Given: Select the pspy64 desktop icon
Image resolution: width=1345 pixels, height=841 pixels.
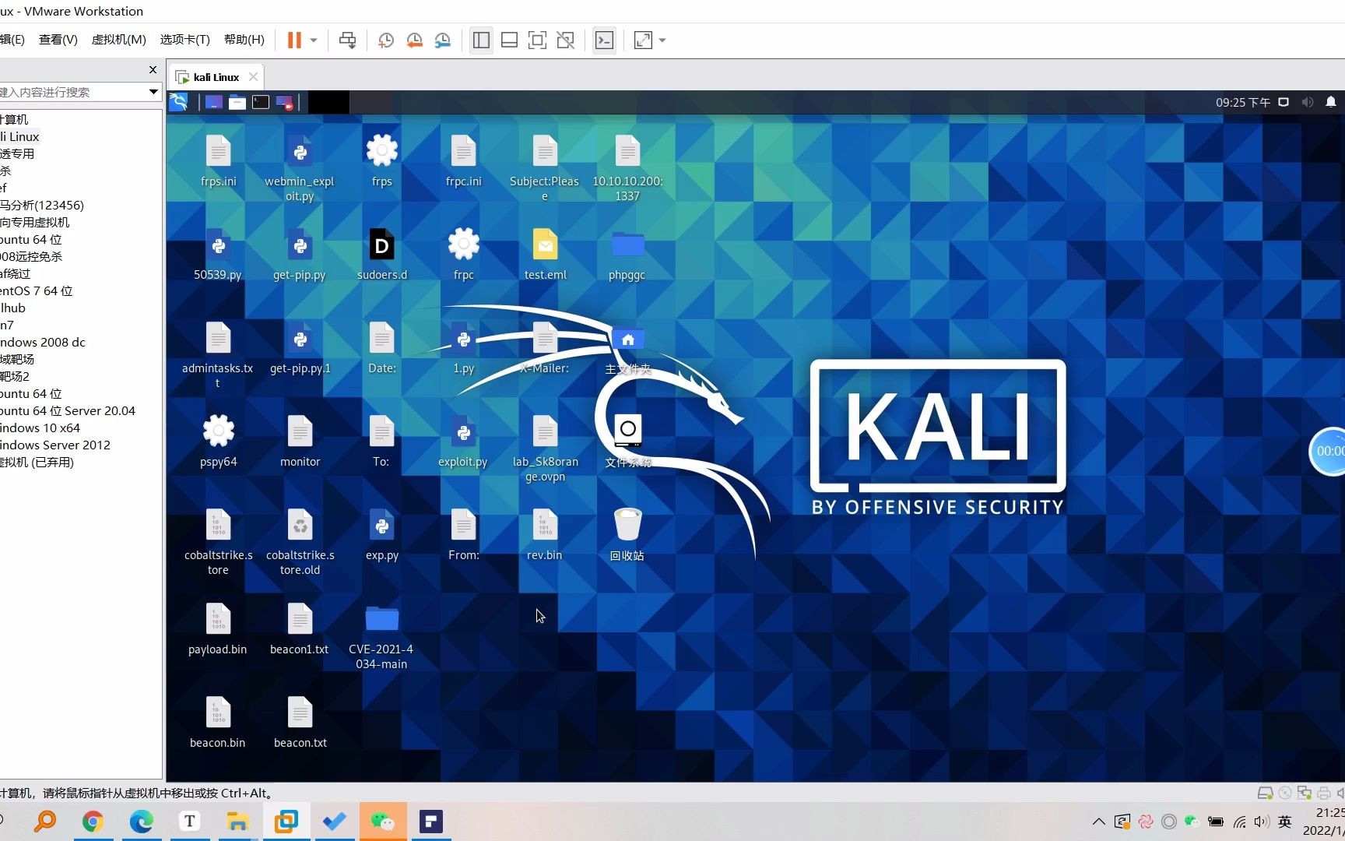Looking at the screenshot, I should pos(219,441).
